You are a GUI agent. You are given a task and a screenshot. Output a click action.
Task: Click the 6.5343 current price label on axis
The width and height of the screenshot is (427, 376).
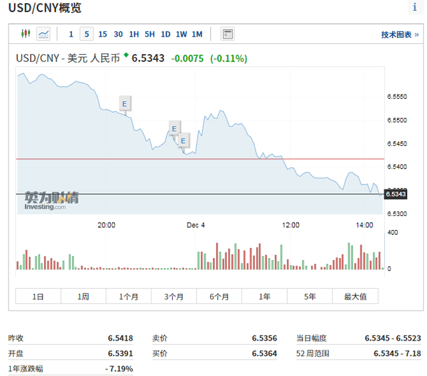coord(396,194)
